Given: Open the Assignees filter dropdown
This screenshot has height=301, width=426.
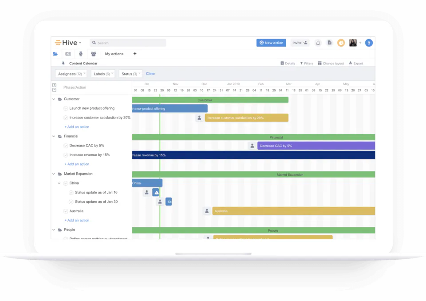Looking at the screenshot, I should [x=71, y=74].
